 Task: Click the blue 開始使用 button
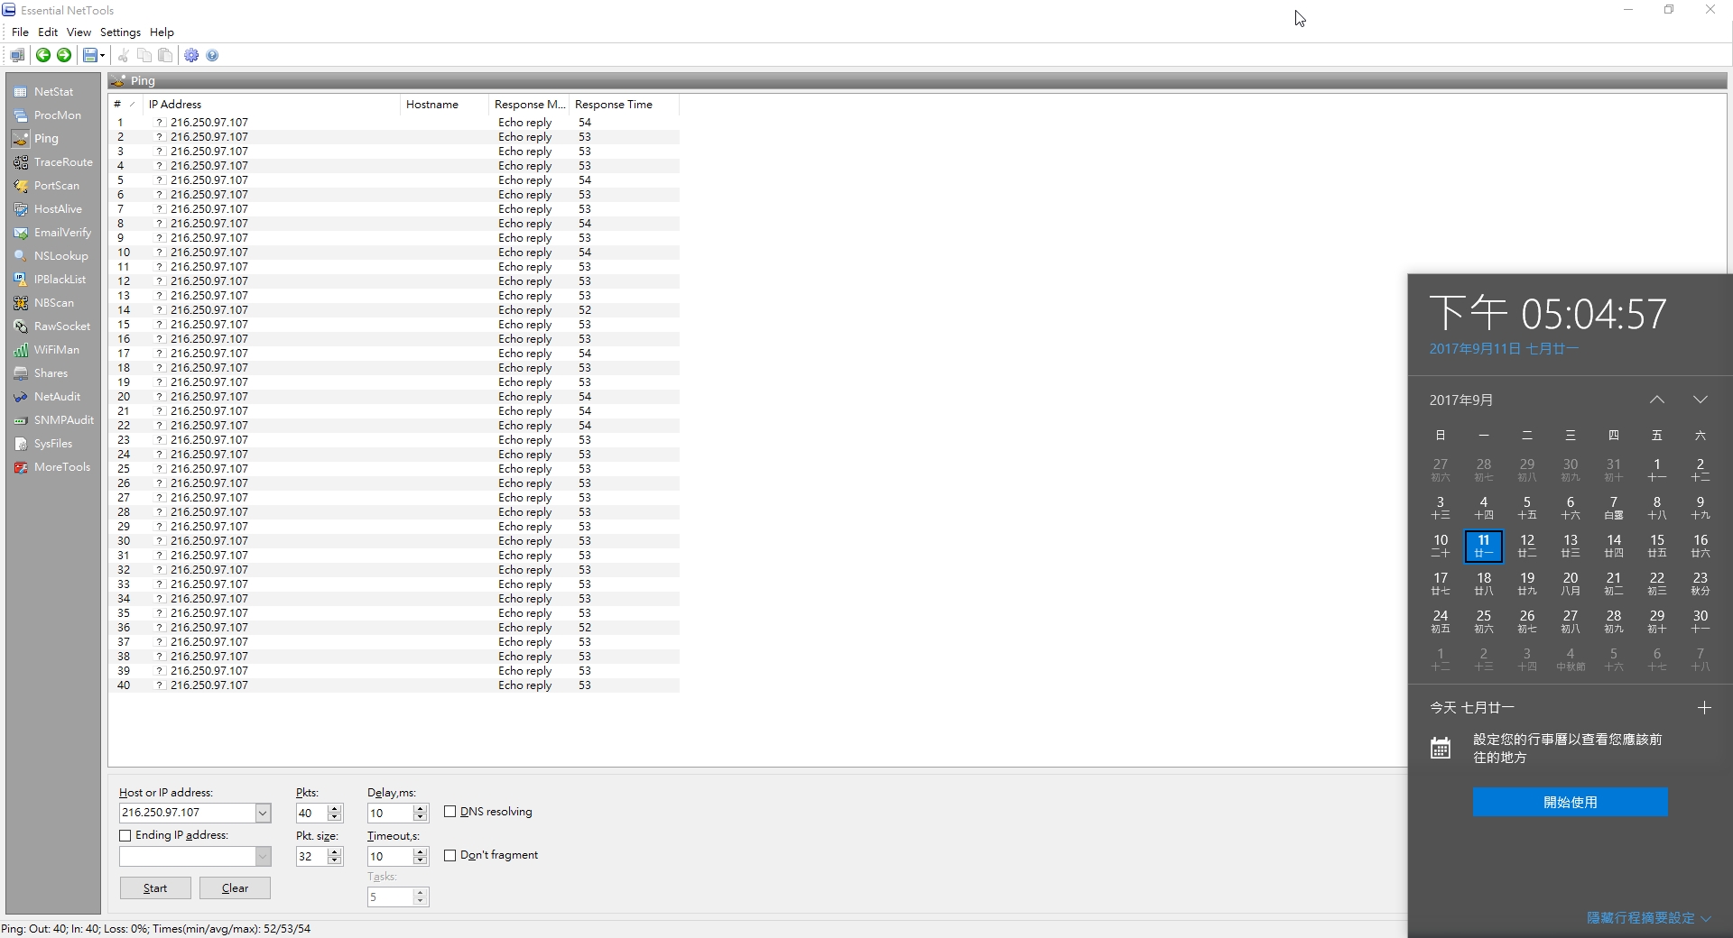tap(1570, 802)
